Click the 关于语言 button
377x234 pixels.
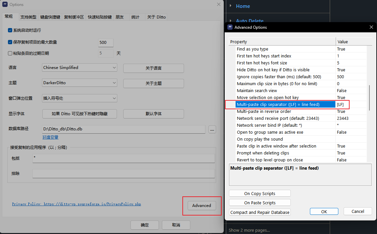point(153,68)
